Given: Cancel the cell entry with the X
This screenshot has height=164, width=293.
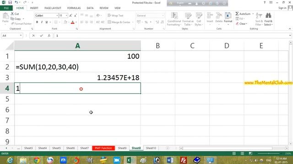Looking at the screenshot, I should 33,36.
